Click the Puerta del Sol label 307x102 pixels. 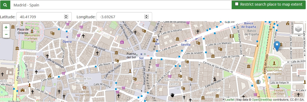click(x=131, y=56)
